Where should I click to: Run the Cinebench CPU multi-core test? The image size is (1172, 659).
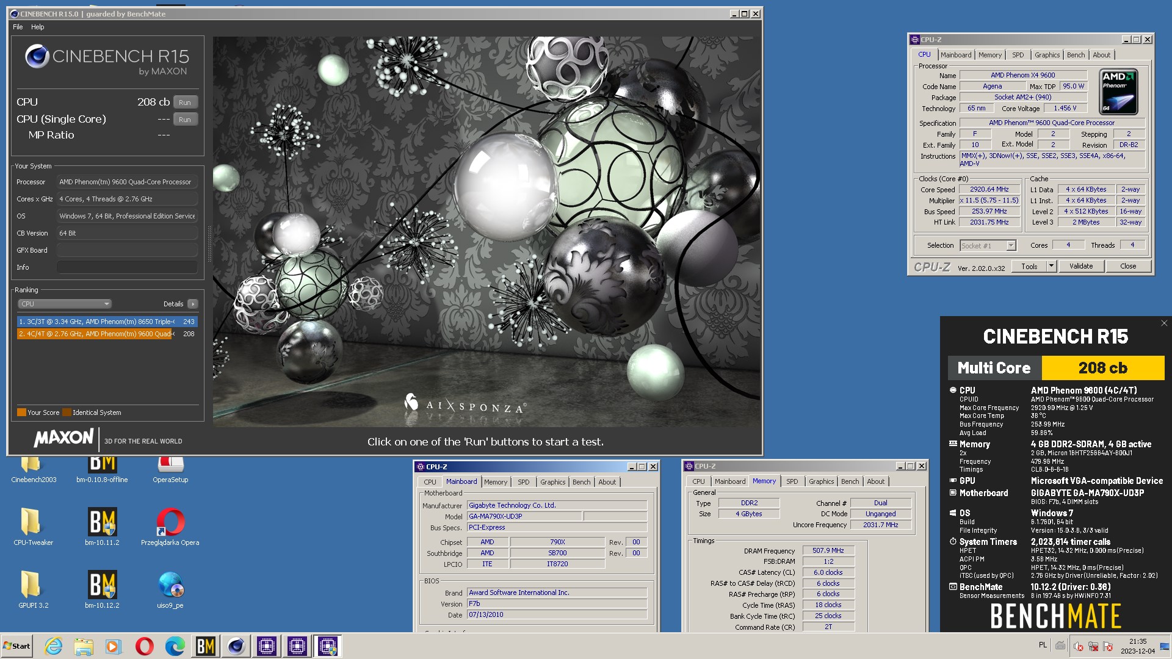(186, 103)
